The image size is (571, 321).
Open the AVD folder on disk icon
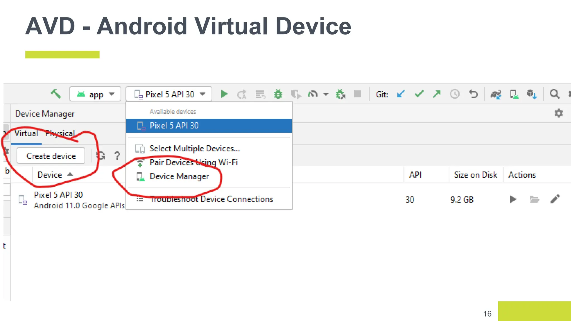(x=534, y=199)
